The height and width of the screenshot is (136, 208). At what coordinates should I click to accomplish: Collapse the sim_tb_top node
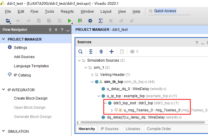coord(92,82)
